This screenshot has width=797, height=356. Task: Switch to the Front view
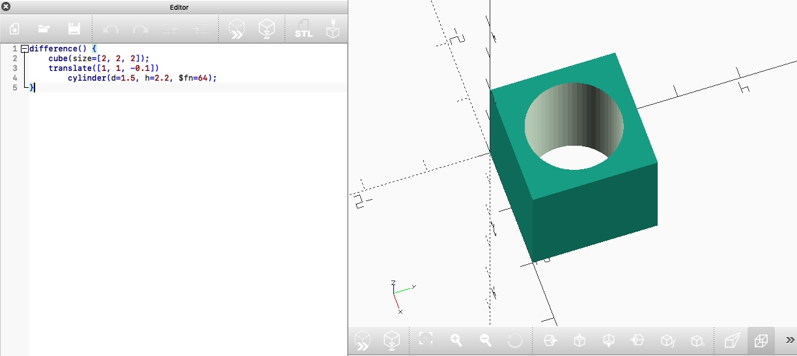click(x=667, y=340)
